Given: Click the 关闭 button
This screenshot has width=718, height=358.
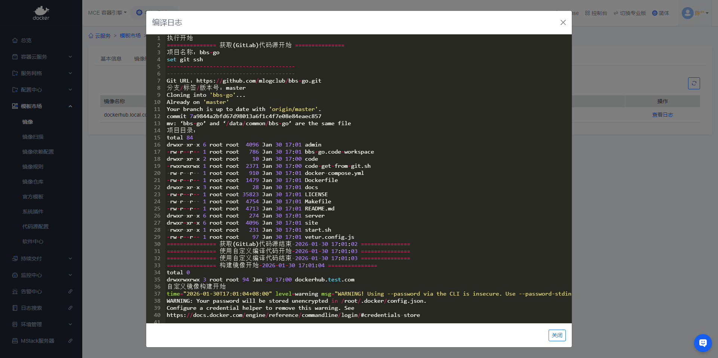Looking at the screenshot, I should [x=557, y=335].
